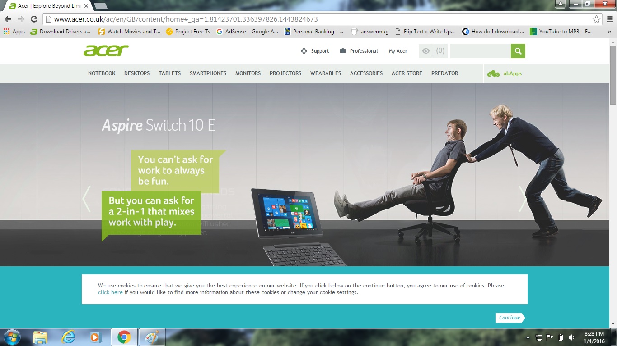Screen dimensions: 617x346
Task: Open the Project Free Tv bookmark
Action: tap(188, 32)
